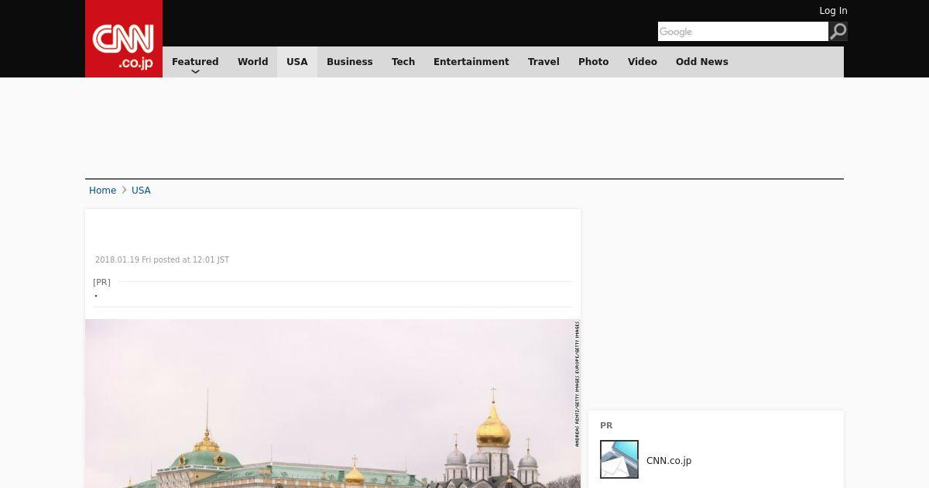Select the USA navigation tab

click(x=297, y=62)
